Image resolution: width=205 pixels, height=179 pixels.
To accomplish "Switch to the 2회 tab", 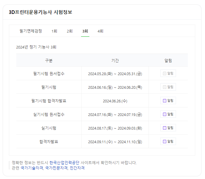I will [70, 31].
